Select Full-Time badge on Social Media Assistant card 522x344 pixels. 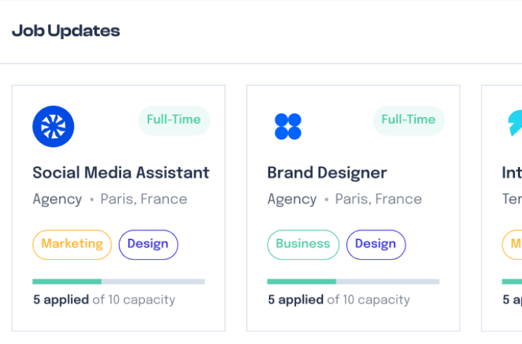[174, 120]
